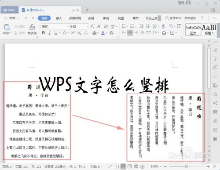The height and width of the screenshot is (170, 220).
Task: Click the 开始 ribbon tab button
Action: click(44, 18)
